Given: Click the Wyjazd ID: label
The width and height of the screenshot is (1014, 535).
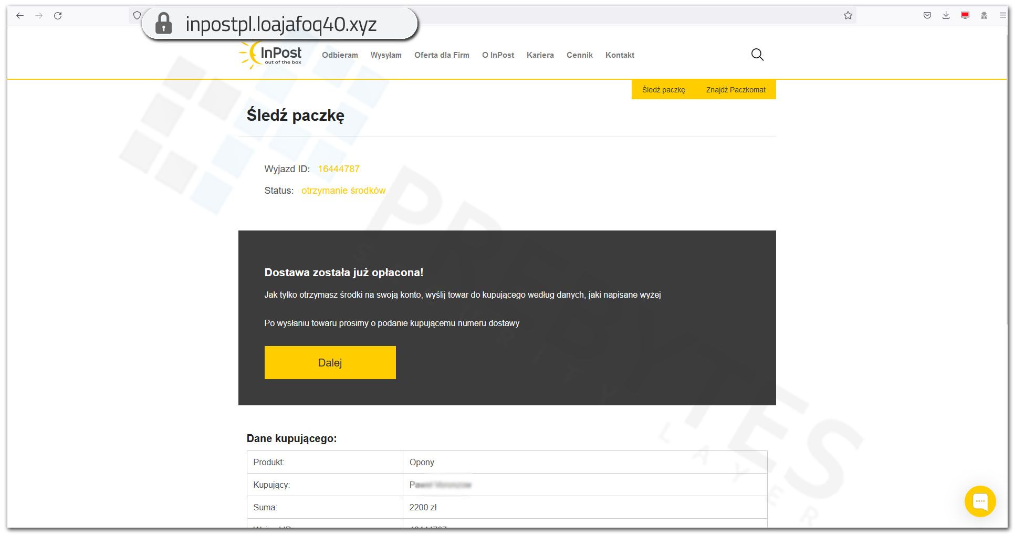Looking at the screenshot, I should (x=287, y=169).
